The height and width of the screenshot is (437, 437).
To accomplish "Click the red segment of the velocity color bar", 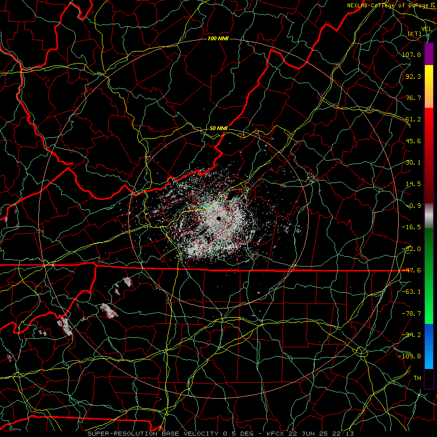I will pos(429,155).
